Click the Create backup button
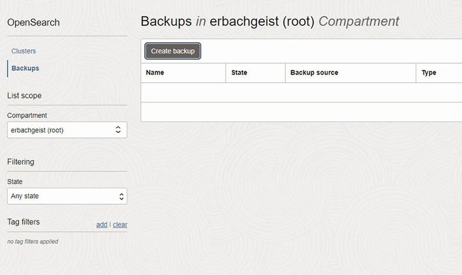The image size is (462, 275). [173, 51]
